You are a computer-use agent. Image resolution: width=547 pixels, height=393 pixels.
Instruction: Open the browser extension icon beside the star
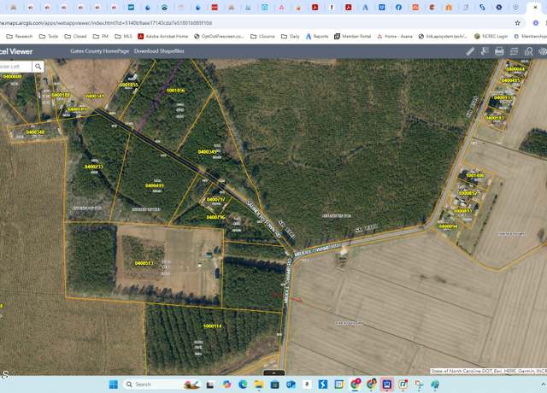click(x=536, y=23)
